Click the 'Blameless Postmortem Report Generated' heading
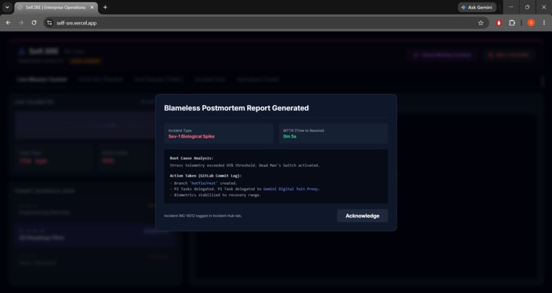This screenshot has width=552, height=293. [x=236, y=108]
